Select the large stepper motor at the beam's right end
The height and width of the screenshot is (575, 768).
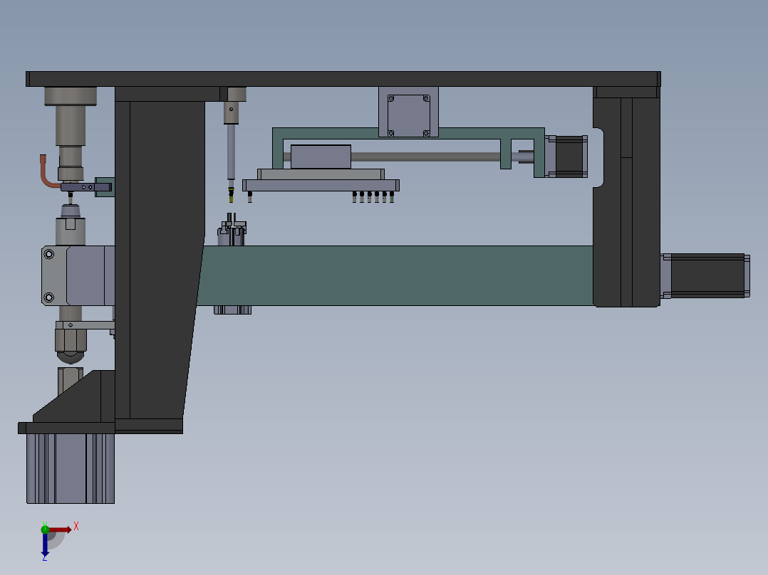(705, 275)
